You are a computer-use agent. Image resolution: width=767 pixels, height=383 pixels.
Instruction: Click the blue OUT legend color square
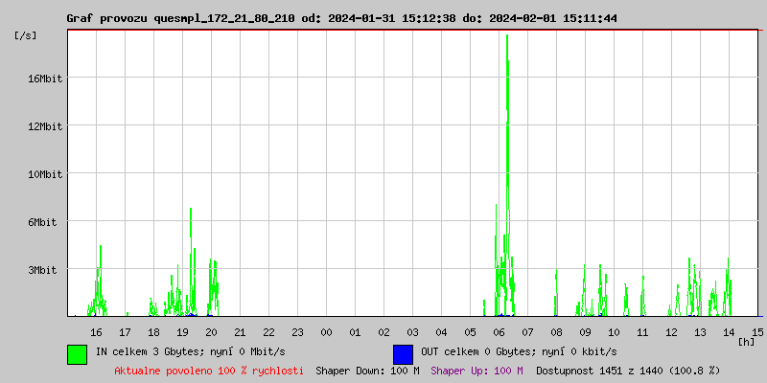pyautogui.click(x=403, y=353)
